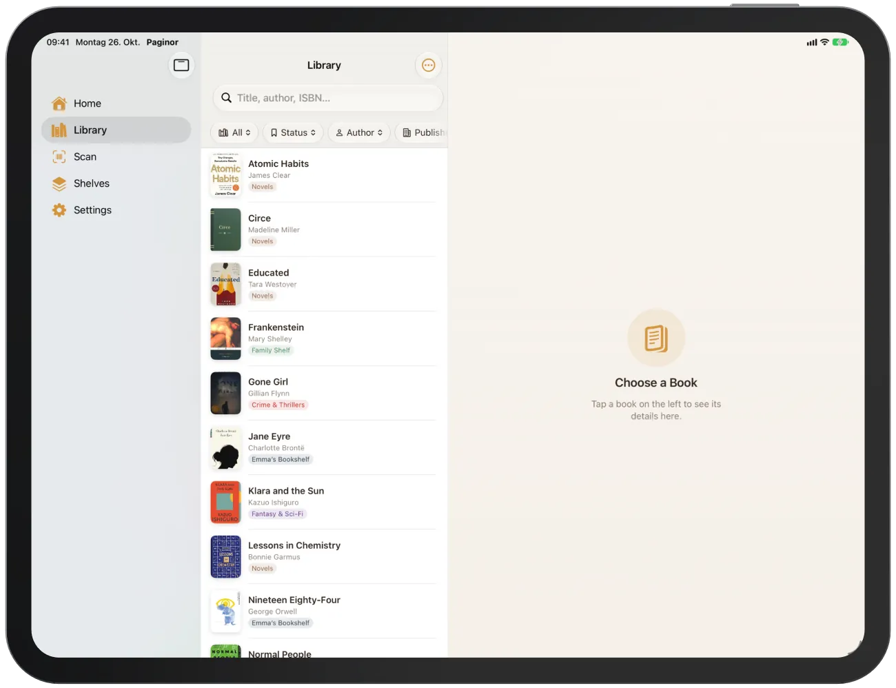Open the orange ellipsis more-options menu
The height and width of the screenshot is (688, 896).
[429, 65]
